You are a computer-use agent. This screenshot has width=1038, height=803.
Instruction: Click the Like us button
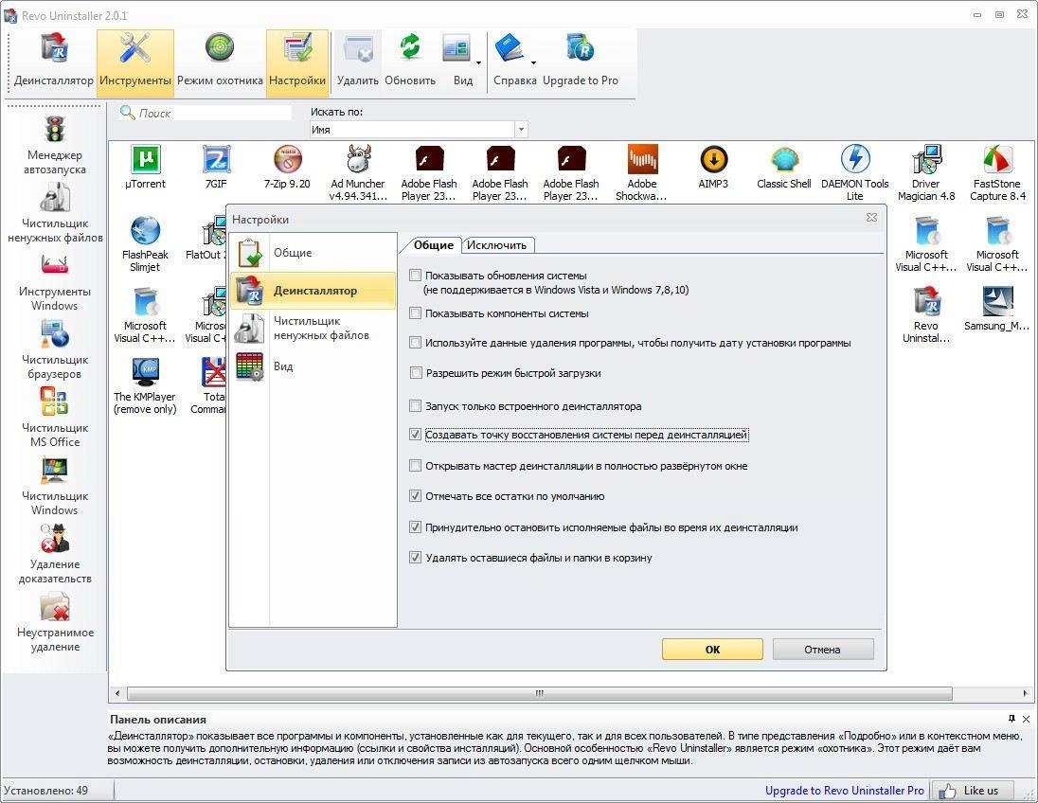[973, 791]
